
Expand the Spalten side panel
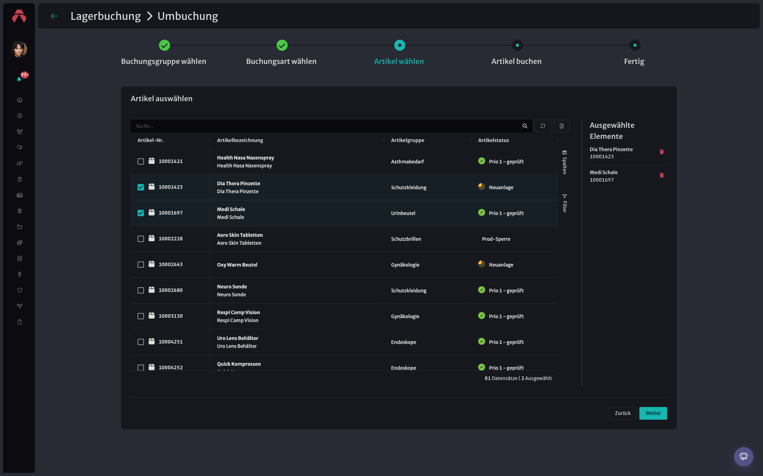click(x=564, y=162)
